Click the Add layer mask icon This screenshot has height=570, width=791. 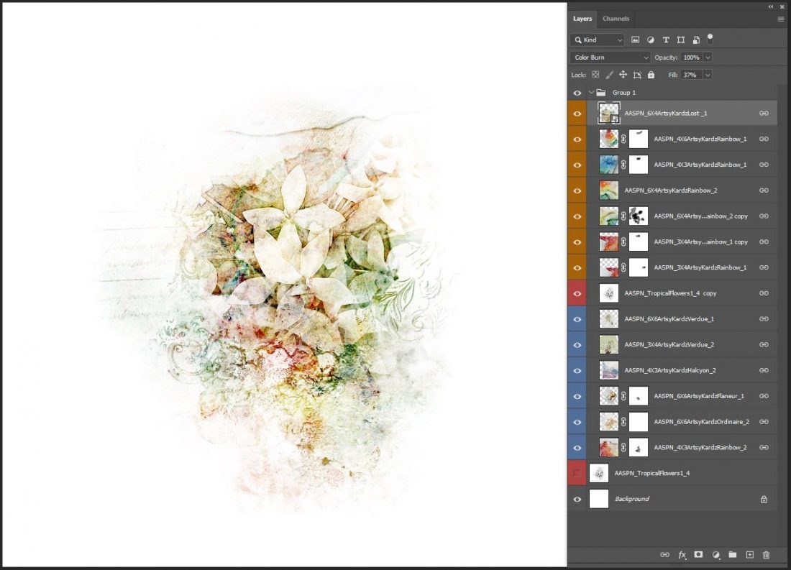(x=698, y=555)
